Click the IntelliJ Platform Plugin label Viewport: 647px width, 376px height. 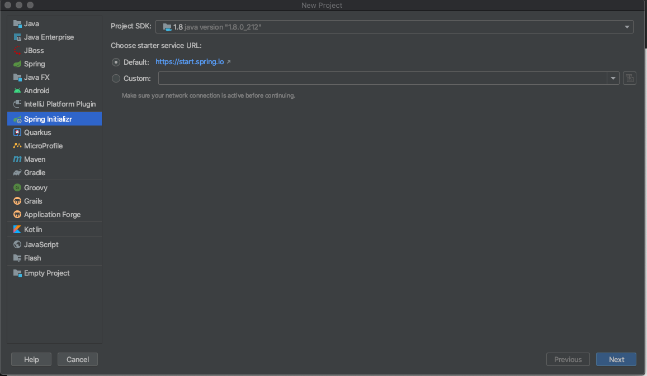[x=60, y=104]
